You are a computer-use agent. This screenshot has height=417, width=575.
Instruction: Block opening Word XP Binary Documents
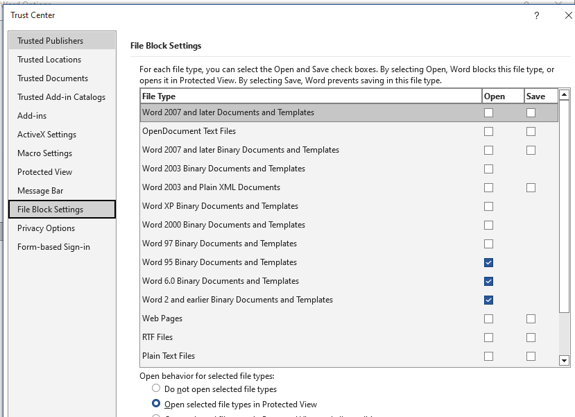pos(488,206)
